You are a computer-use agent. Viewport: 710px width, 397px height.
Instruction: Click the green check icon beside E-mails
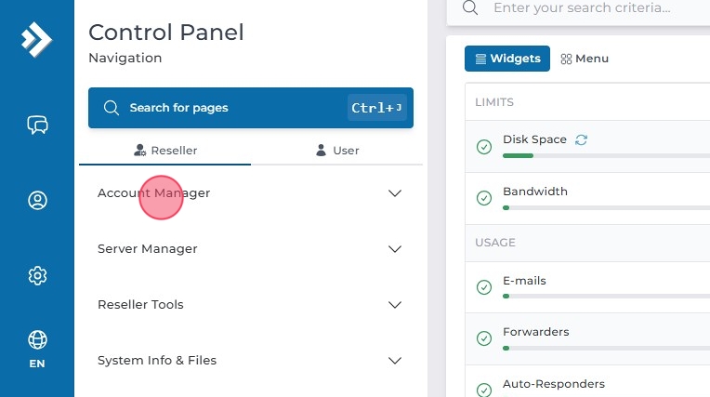483,287
